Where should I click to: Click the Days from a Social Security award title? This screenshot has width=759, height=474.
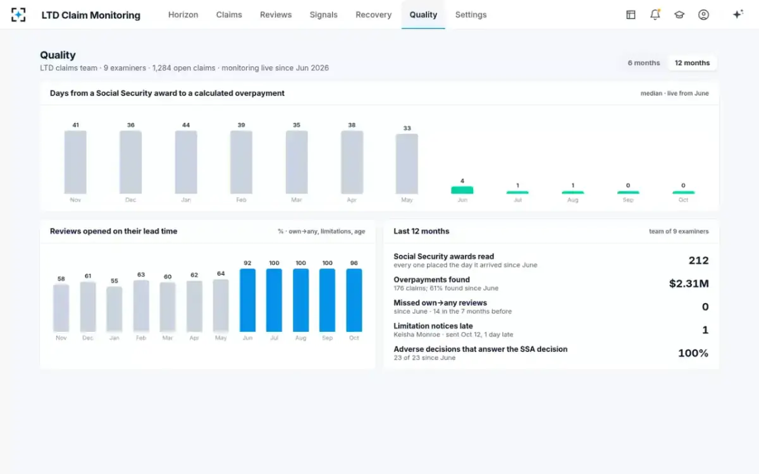click(x=168, y=93)
